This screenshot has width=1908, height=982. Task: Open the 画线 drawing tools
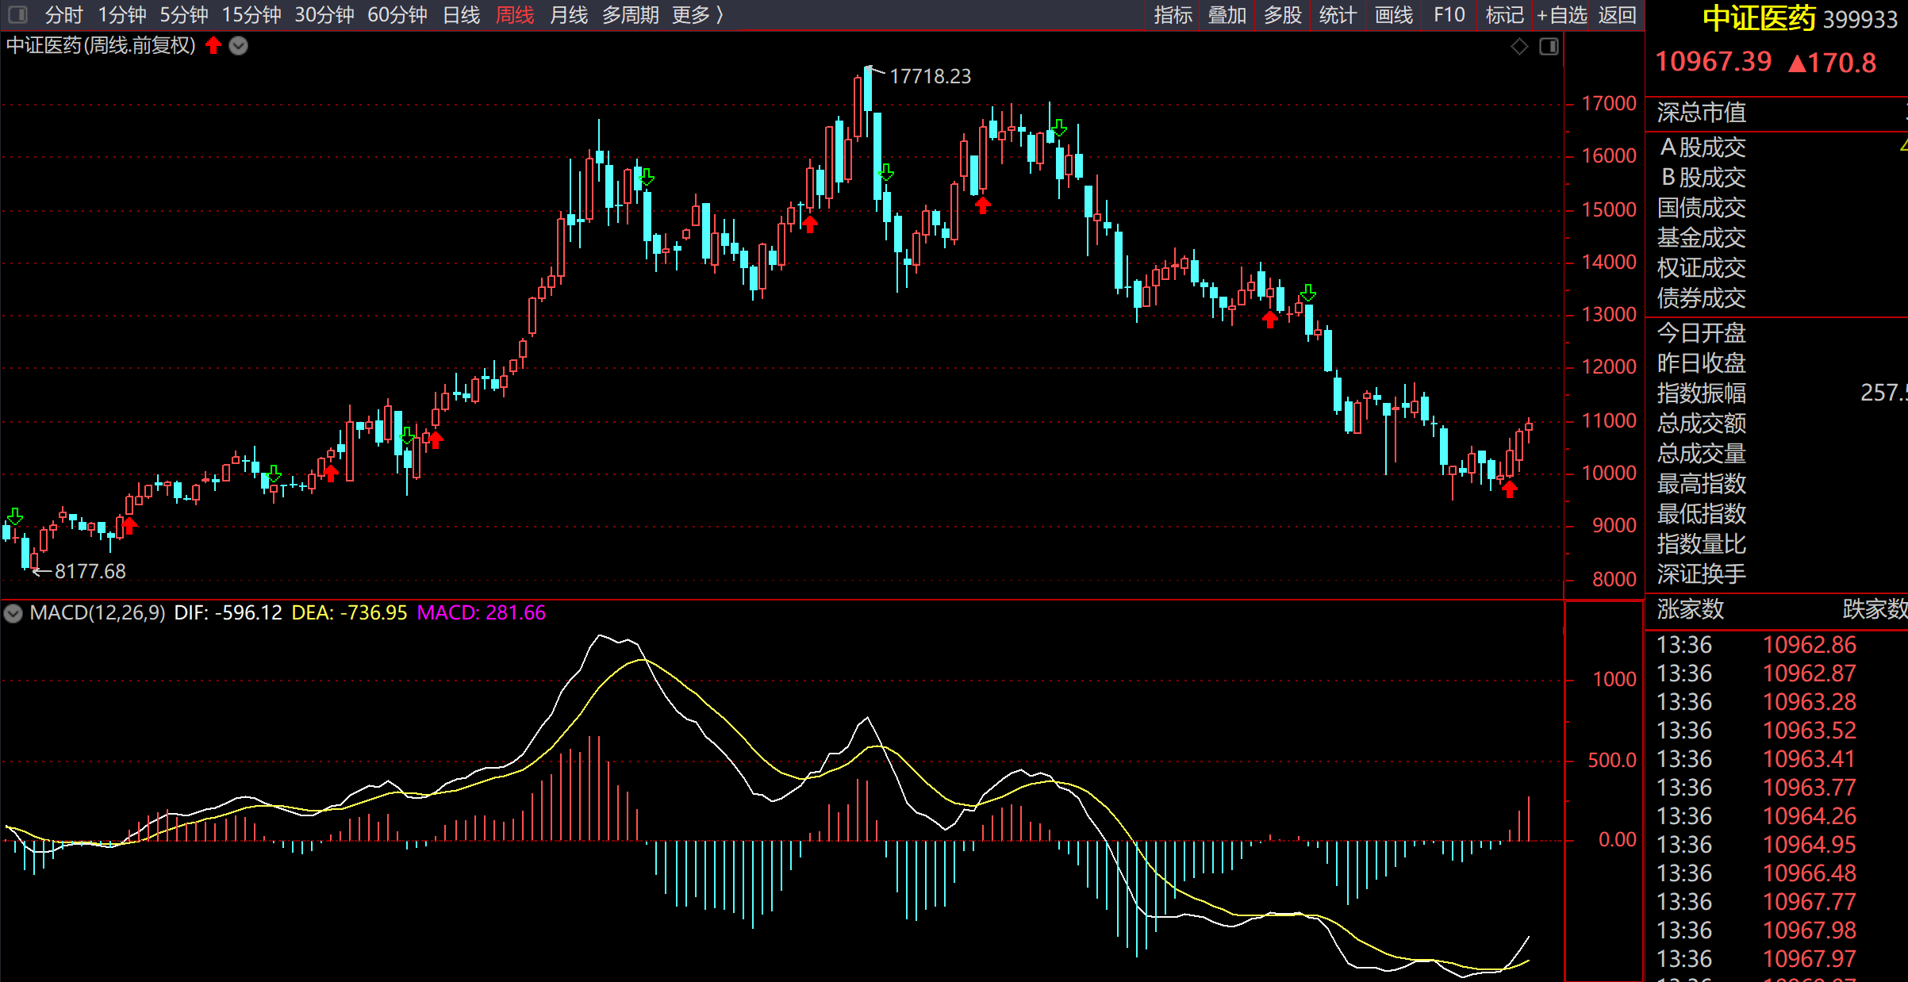click(x=1394, y=15)
